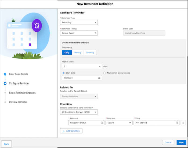Click the search icon in Resource field
188x148 pixels.
coord(102,123)
